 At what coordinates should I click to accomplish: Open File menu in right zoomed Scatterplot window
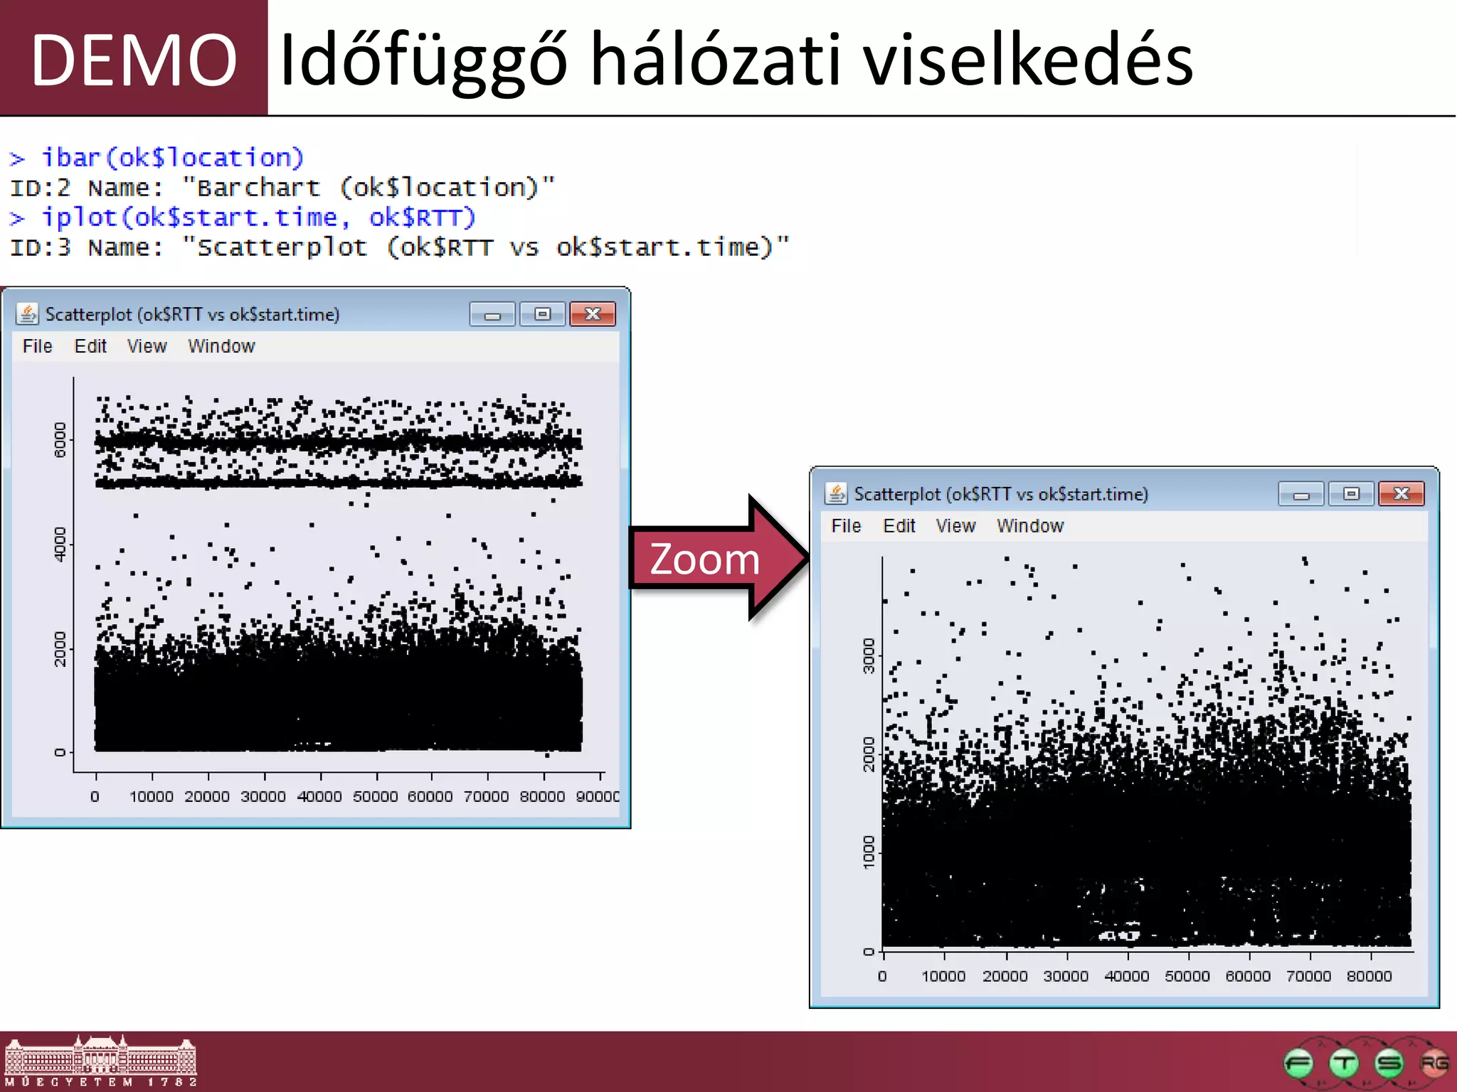pos(846,526)
